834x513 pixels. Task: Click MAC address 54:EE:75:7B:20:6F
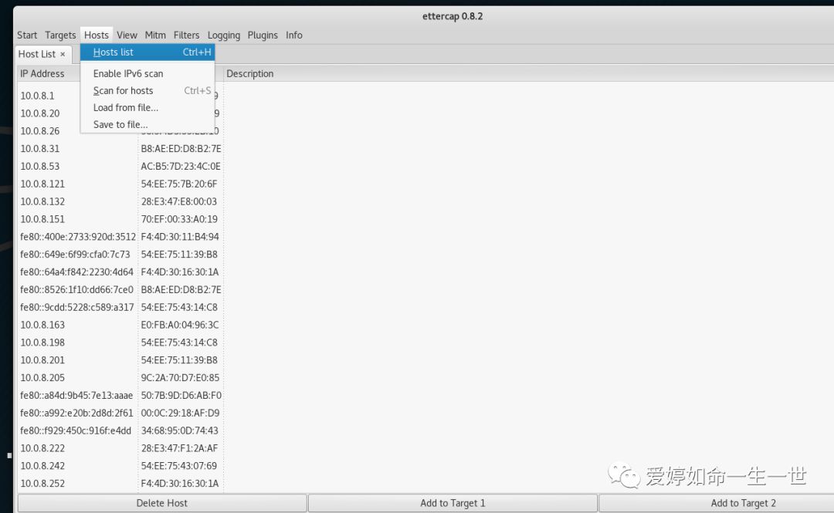[178, 184]
